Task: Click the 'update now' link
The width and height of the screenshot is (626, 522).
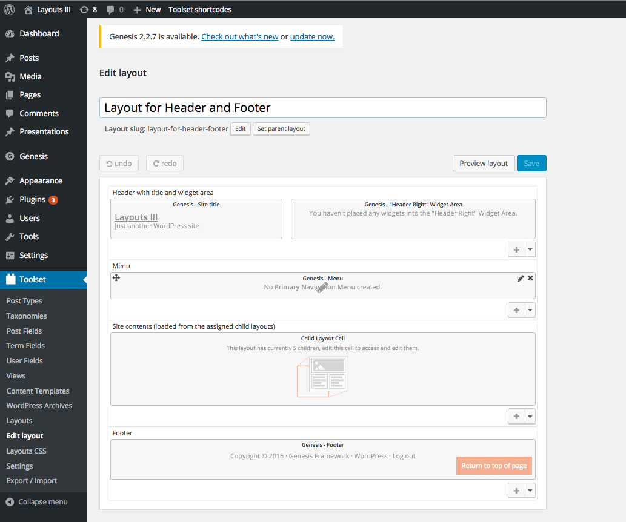Action: (312, 37)
